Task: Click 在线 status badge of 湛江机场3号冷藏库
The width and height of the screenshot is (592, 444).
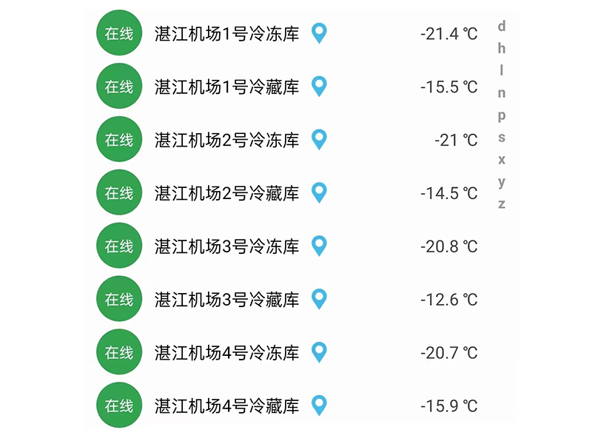Action: [x=119, y=299]
